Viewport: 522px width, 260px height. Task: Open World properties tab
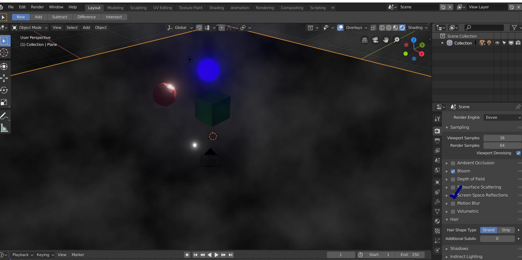point(437,170)
